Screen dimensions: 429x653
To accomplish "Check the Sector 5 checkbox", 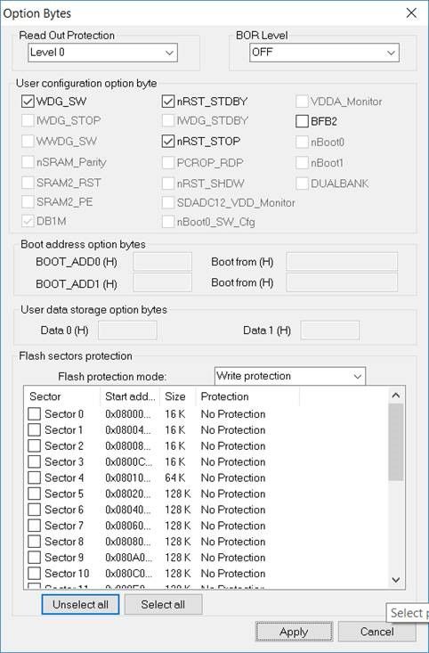I will [x=34, y=494].
